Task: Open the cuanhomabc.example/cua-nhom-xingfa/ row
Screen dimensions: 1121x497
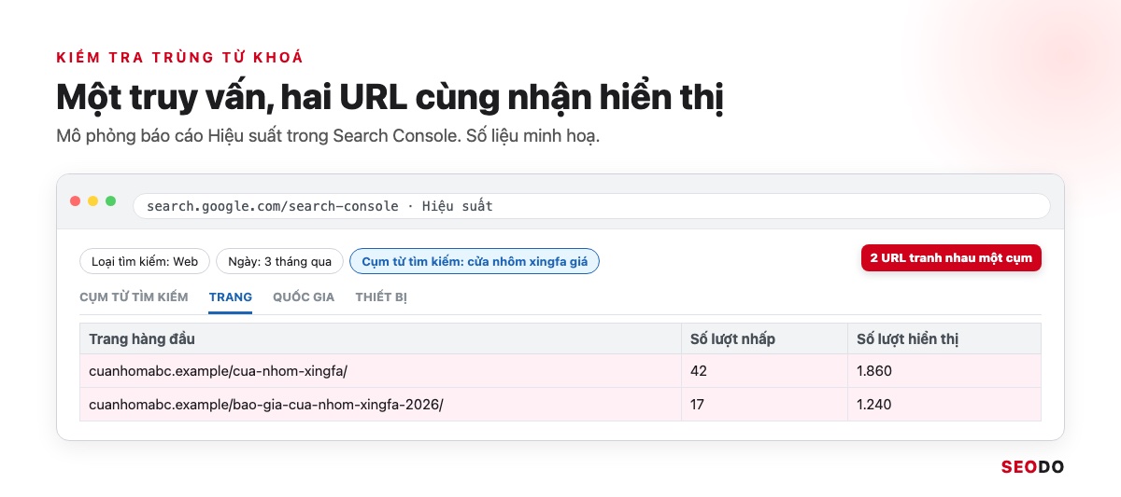Action: coord(560,371)
